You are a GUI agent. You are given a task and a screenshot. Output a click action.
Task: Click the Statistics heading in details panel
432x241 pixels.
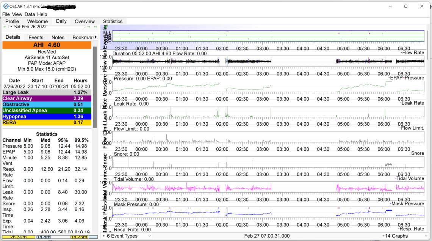coord(47,134)
